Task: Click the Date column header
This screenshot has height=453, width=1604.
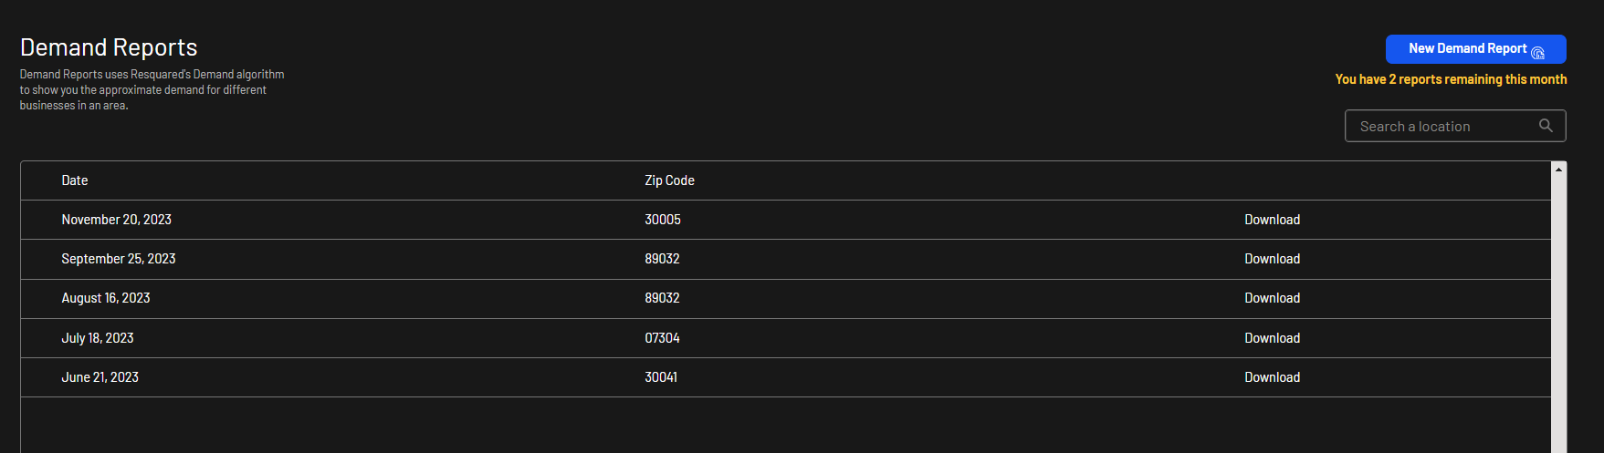Action: (75, 180)
